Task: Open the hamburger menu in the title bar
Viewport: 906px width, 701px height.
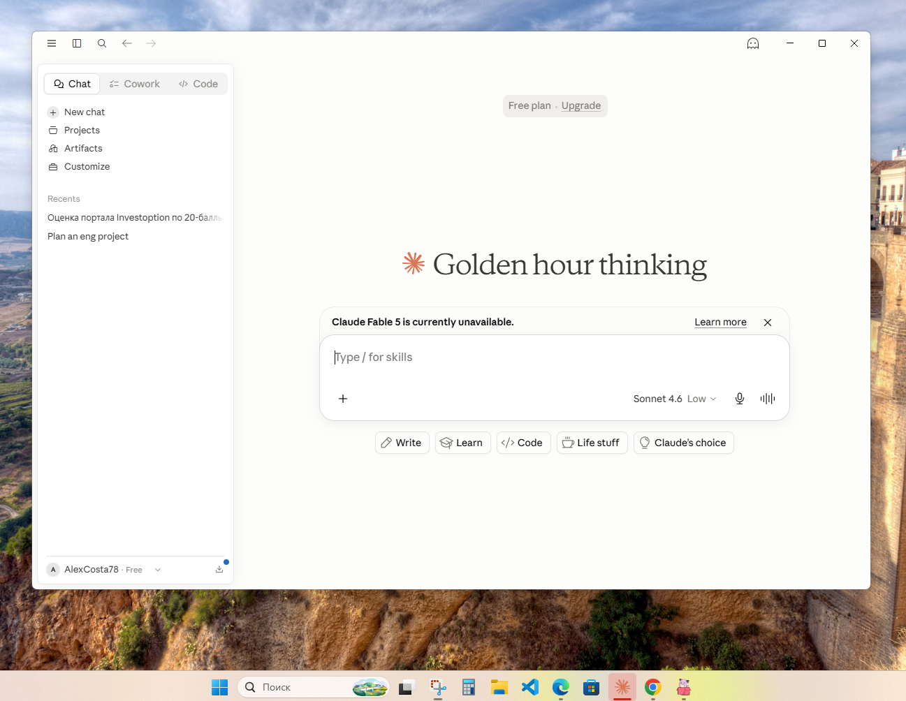Action: (x=52, y=43)
